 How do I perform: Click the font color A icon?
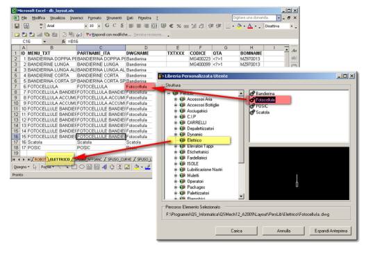tap(250, 26)
